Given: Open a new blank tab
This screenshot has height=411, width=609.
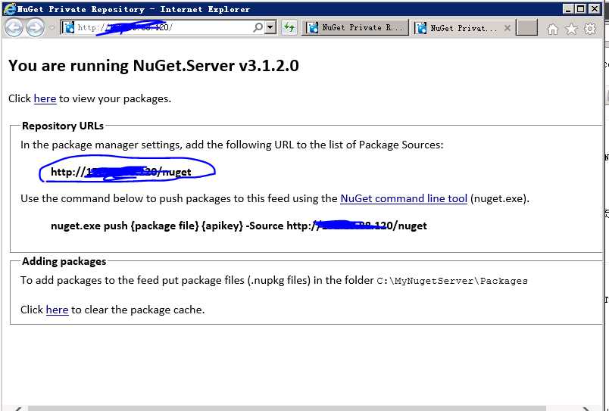Looking at the screenshot, I should coord(526,28).
